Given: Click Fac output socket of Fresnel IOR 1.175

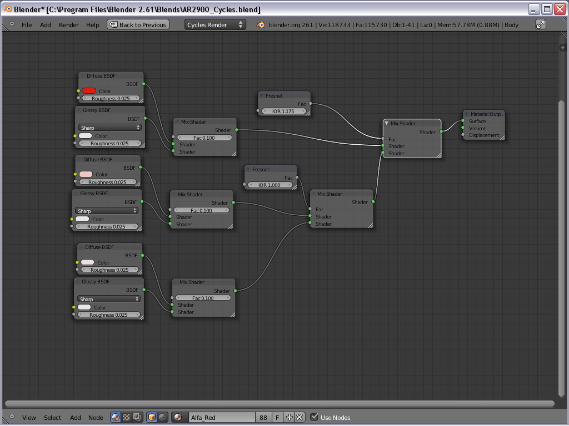Looking at the screenshot, I should tap(310, 104).
